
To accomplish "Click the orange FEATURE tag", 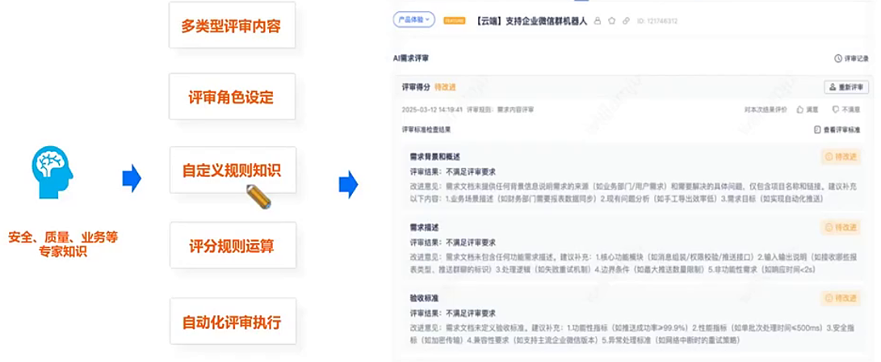I will click(x=454, y=21).
